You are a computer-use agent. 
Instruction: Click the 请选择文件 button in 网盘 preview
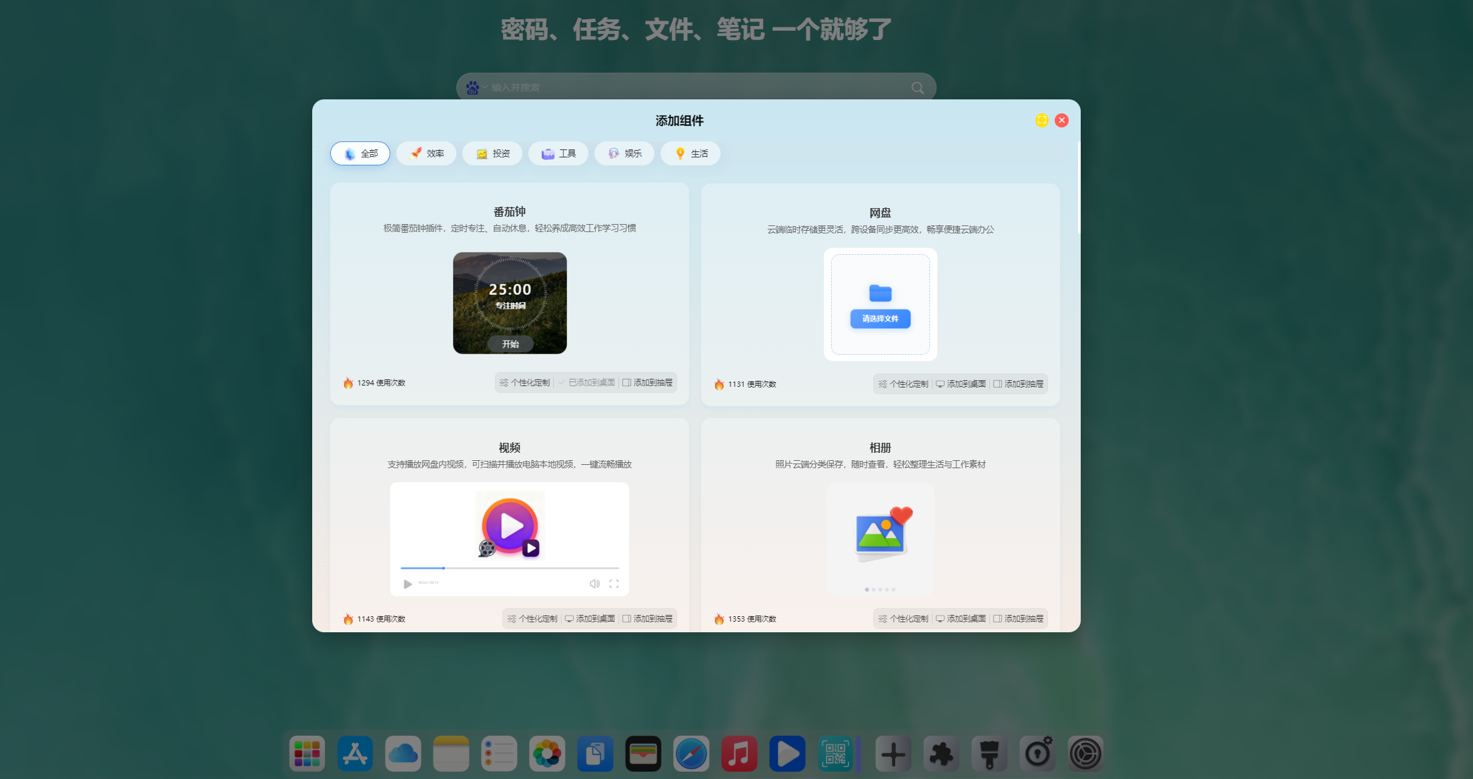pyautogui.click(x=881, y=319)
